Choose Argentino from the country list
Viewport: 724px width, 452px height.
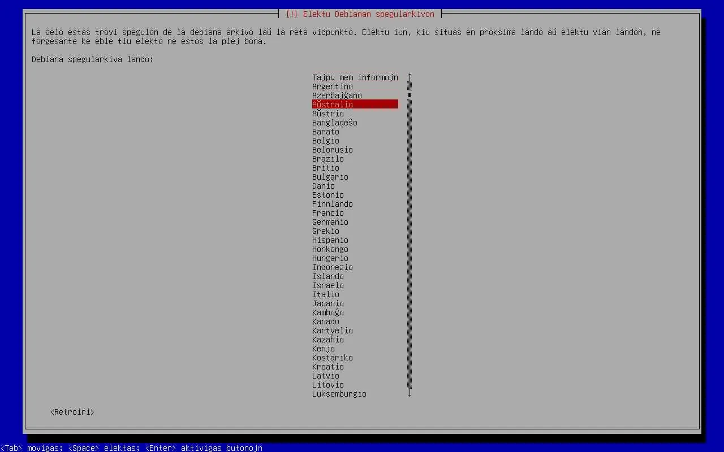(333, 86)
